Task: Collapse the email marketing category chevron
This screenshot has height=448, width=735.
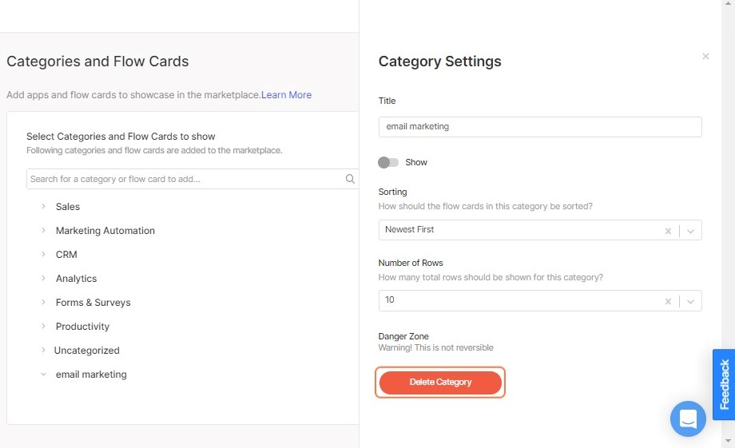Action: click(x=43, y=374)
